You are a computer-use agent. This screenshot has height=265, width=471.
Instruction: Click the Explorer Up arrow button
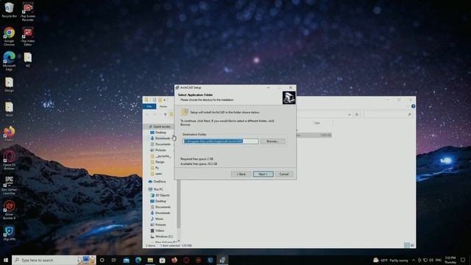(165, 115)
